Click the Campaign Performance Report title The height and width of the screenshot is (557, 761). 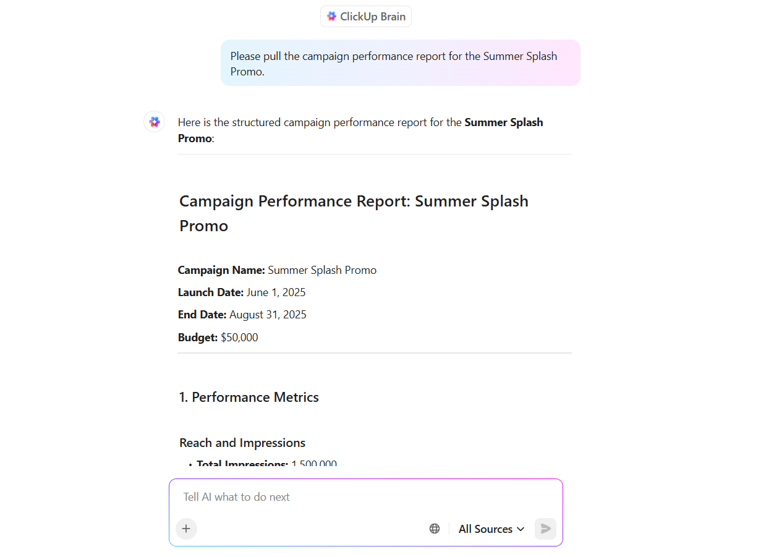[x=354, y=213]
